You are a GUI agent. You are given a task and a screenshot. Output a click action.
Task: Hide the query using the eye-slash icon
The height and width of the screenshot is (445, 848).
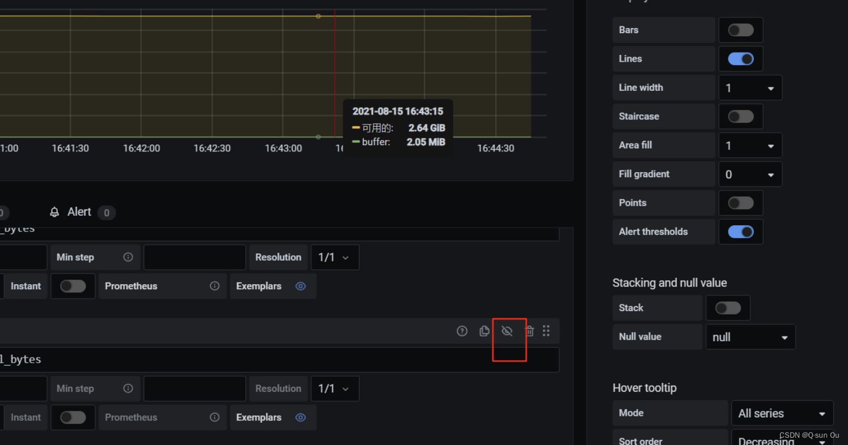(x=507, y=331)
